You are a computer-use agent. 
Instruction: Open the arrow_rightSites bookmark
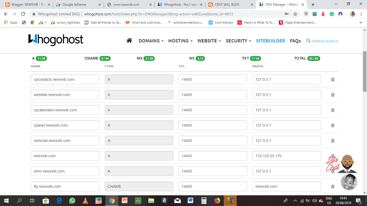66,23
